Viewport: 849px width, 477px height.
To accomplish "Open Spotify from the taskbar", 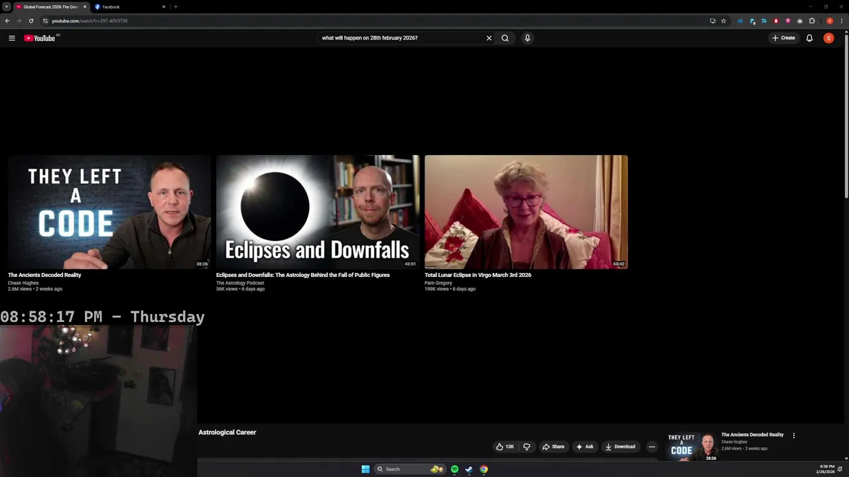I will coord(454,469).
